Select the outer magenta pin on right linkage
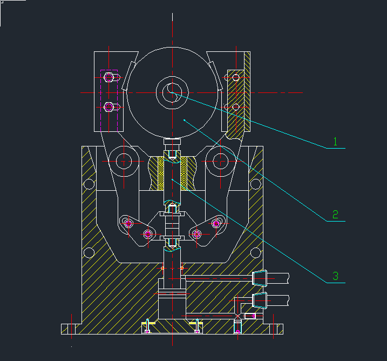The image size is (387, 361). [216, 223]
